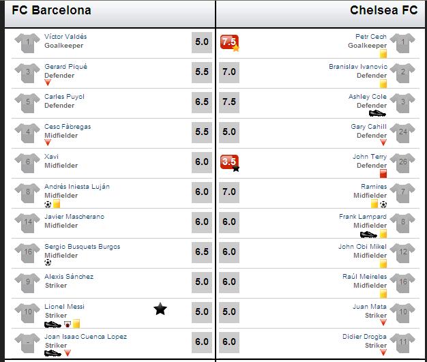
Task: Click Carles Puyol's 6.5 rating box
Action: pyautogui.click(x=202, y=102)
